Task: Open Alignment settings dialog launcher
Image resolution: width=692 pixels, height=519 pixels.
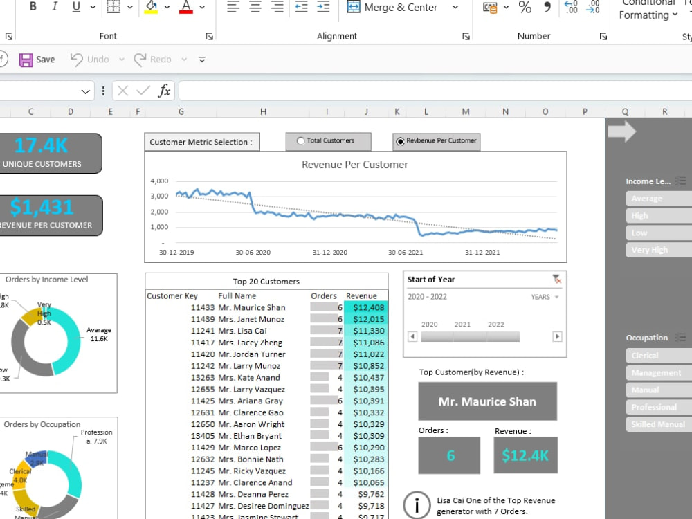Action: click(x=466, y=37)
